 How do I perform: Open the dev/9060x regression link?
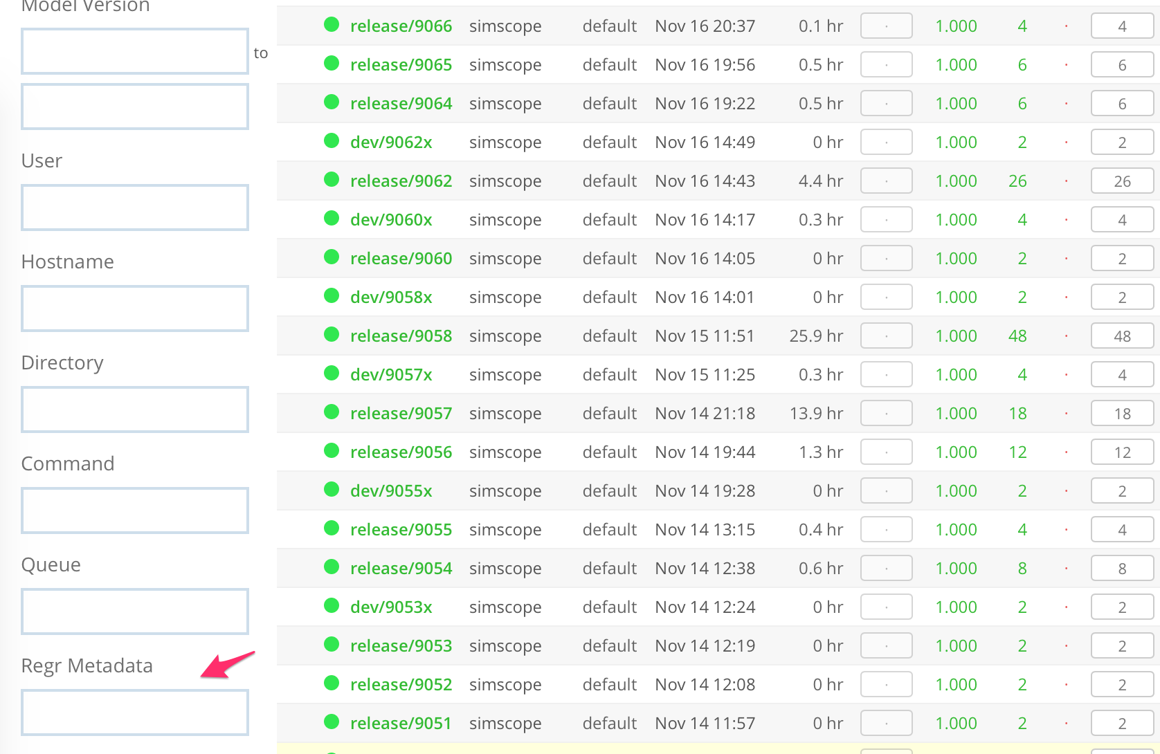pos(391,220)
